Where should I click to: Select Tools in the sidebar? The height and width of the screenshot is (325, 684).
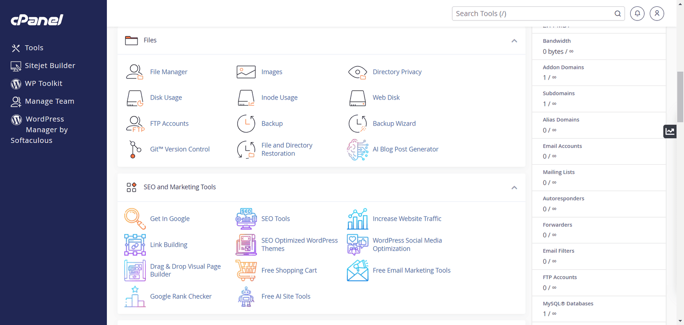pyautogui.click(x=34, y=48)
